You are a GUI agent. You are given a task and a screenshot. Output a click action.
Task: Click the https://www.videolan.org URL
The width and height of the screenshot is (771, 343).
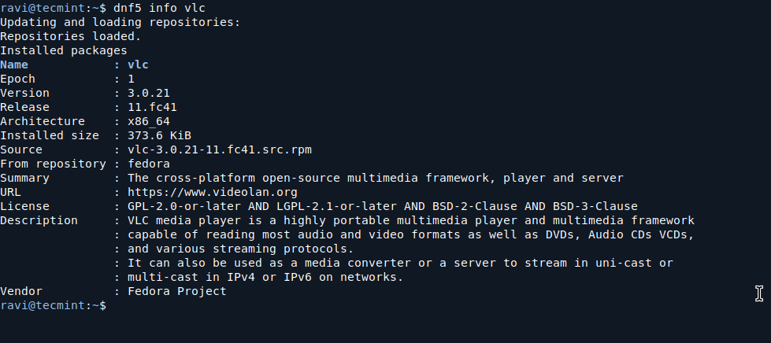pyautogui.click(x=212, y=192)
